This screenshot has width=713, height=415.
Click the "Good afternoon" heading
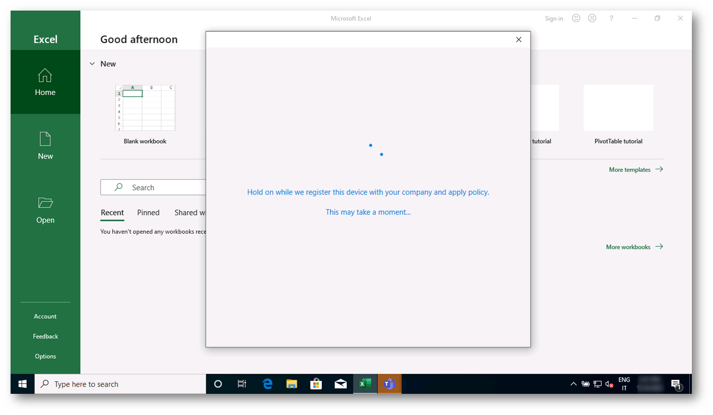pyautogui.click(x=139, y=39)
